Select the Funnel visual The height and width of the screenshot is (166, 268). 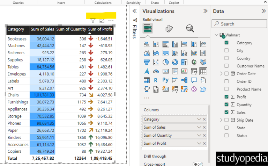click(147, 62)
